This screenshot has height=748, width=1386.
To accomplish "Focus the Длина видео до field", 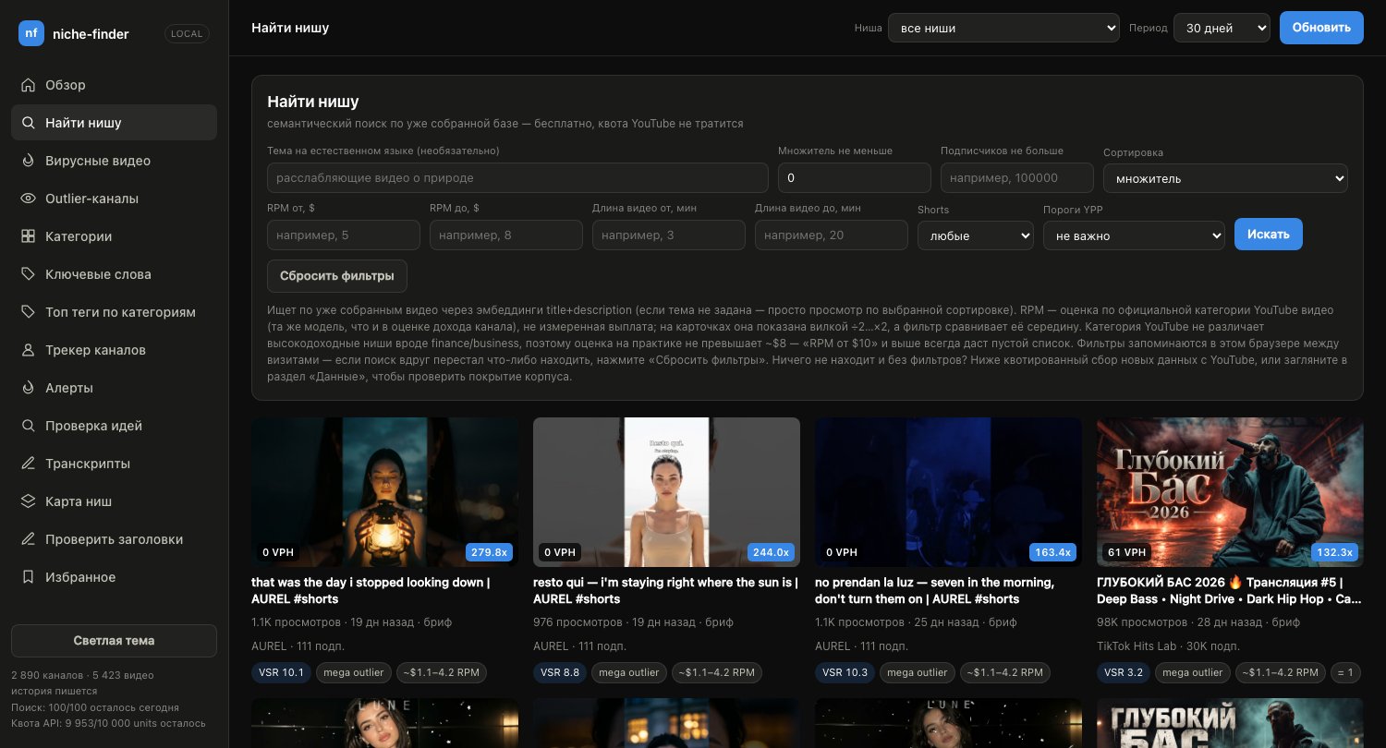I will 832,235.
